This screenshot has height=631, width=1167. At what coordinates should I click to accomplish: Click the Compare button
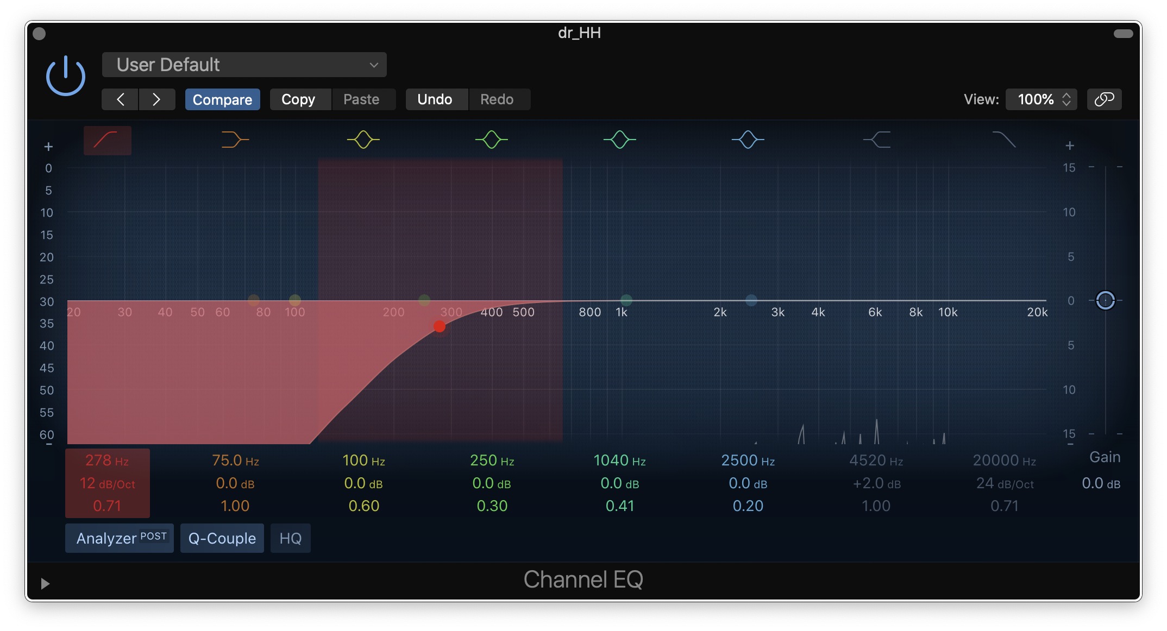[x=222, y=99]
